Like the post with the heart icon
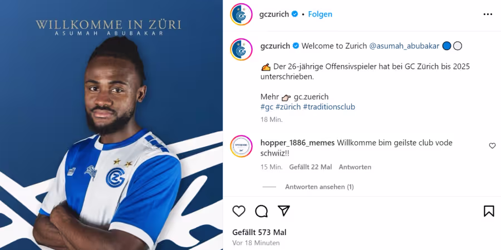Image resolution: width=501 pixels, height=250 pixels. 239,211
